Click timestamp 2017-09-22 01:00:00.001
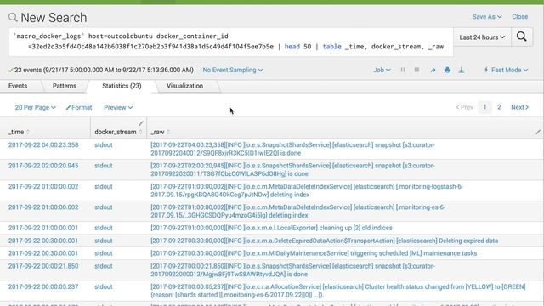The width and height of the screenshot is (544, 306). pos(43,228)
